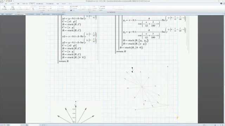Screen dimensions: 225x126
Task: Click "return R" in right program
Action: [x=121, y=51]
